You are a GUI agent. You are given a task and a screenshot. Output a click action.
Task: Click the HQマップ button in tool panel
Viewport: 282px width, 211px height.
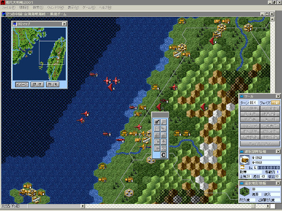(x=250, y=126)
